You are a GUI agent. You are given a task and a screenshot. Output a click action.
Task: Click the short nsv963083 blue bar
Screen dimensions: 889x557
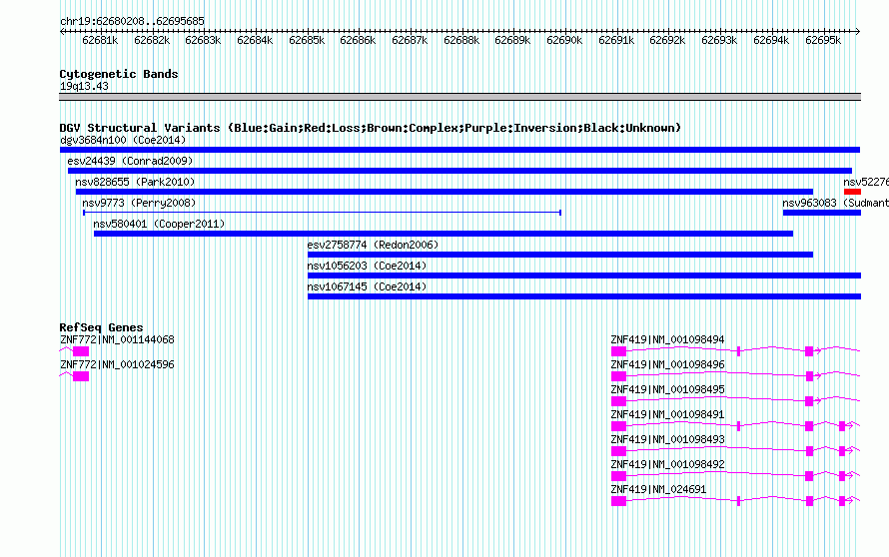822,213
